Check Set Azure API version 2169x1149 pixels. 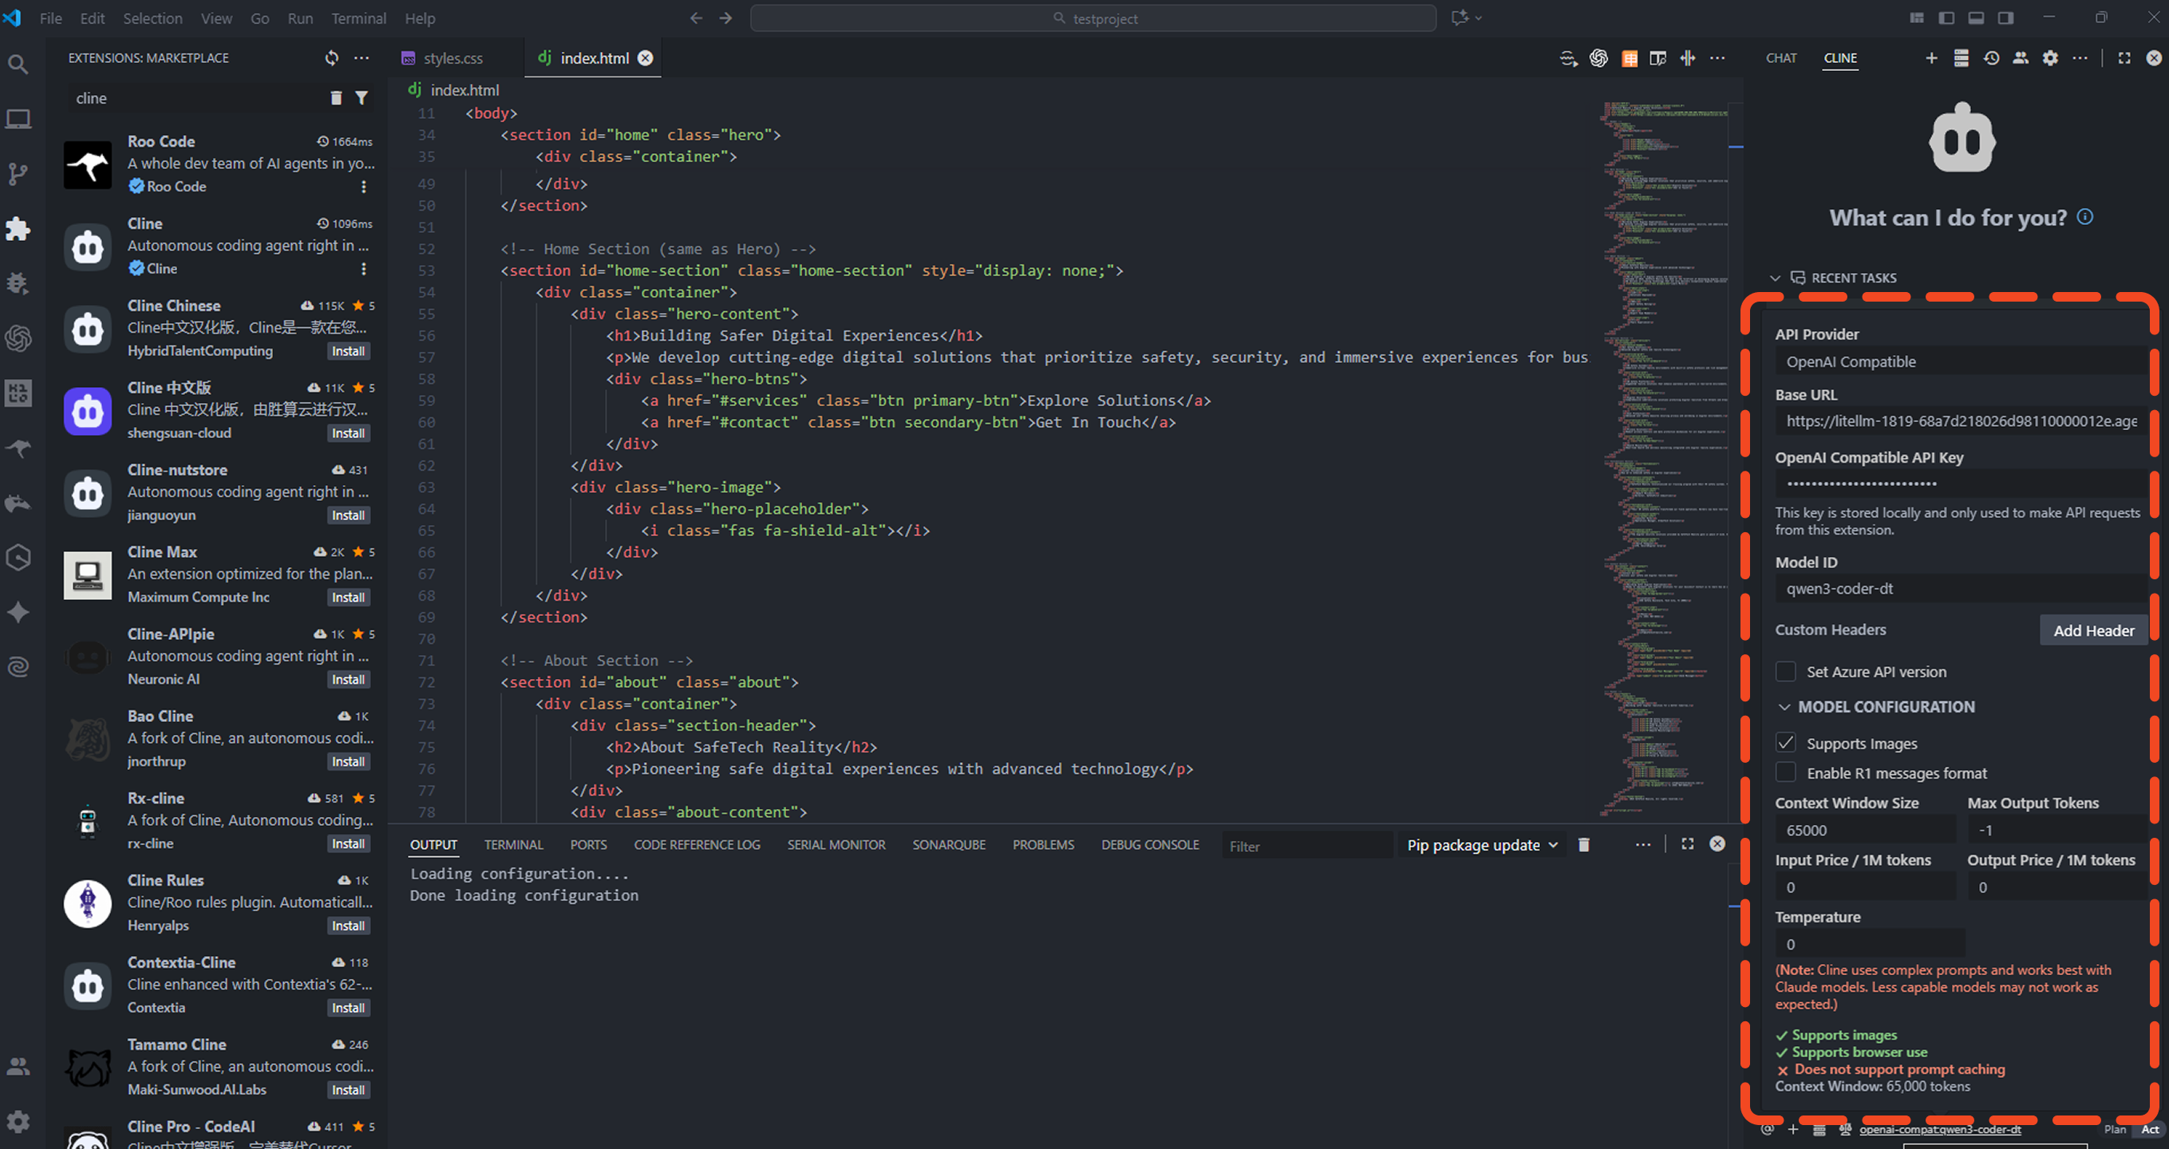(1785, 671)
